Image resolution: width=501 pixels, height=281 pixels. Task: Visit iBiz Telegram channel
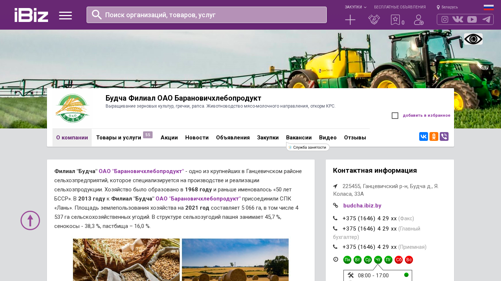[x=486, y=19]
